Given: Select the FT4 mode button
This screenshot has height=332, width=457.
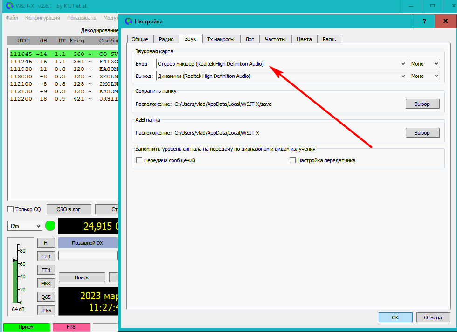Looking at the screenshot, I should pos(46,270).
